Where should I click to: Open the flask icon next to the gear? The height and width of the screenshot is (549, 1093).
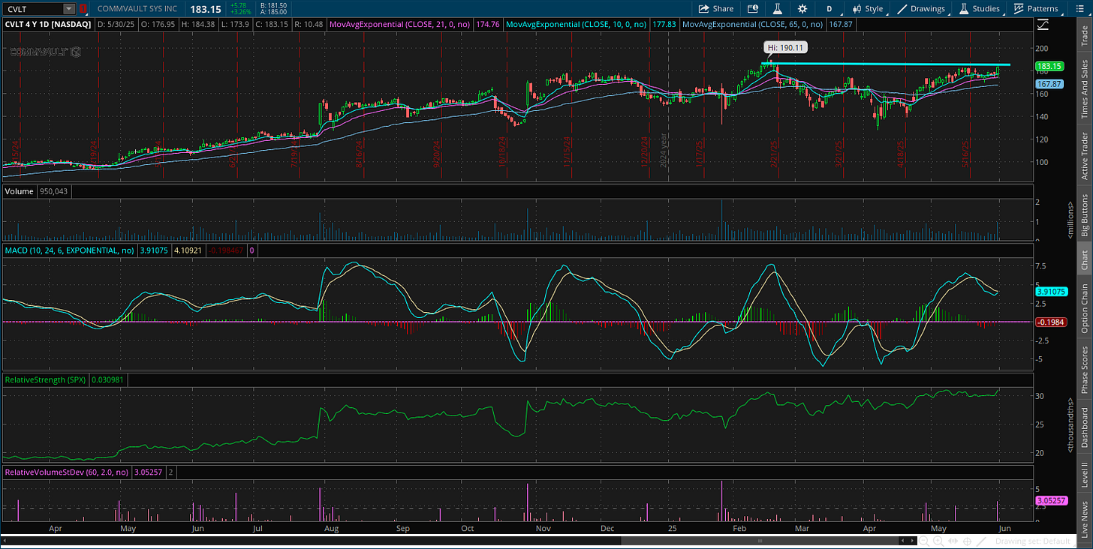pyautogui.click(x=778, y=9)
